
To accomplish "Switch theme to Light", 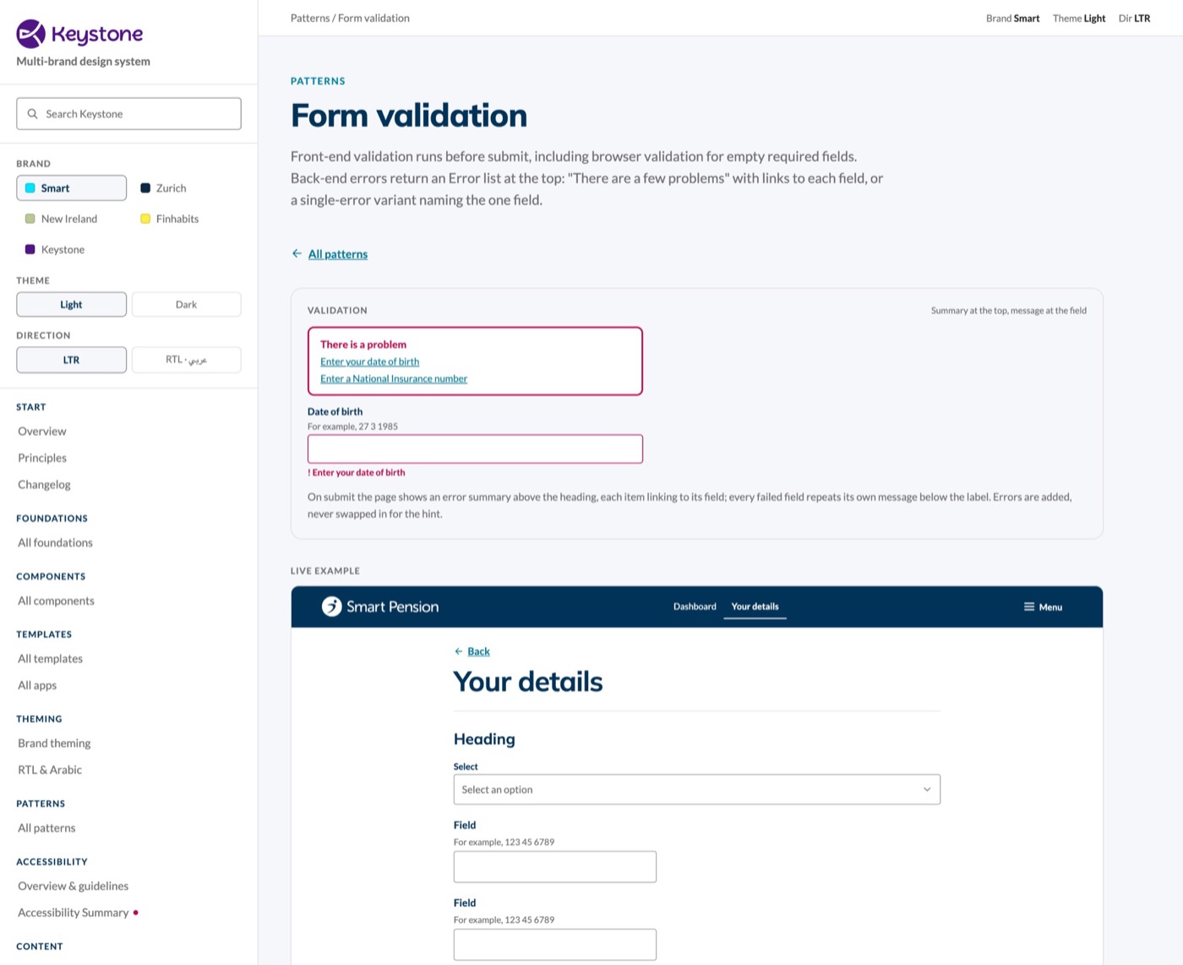I will tap(72, 304).
